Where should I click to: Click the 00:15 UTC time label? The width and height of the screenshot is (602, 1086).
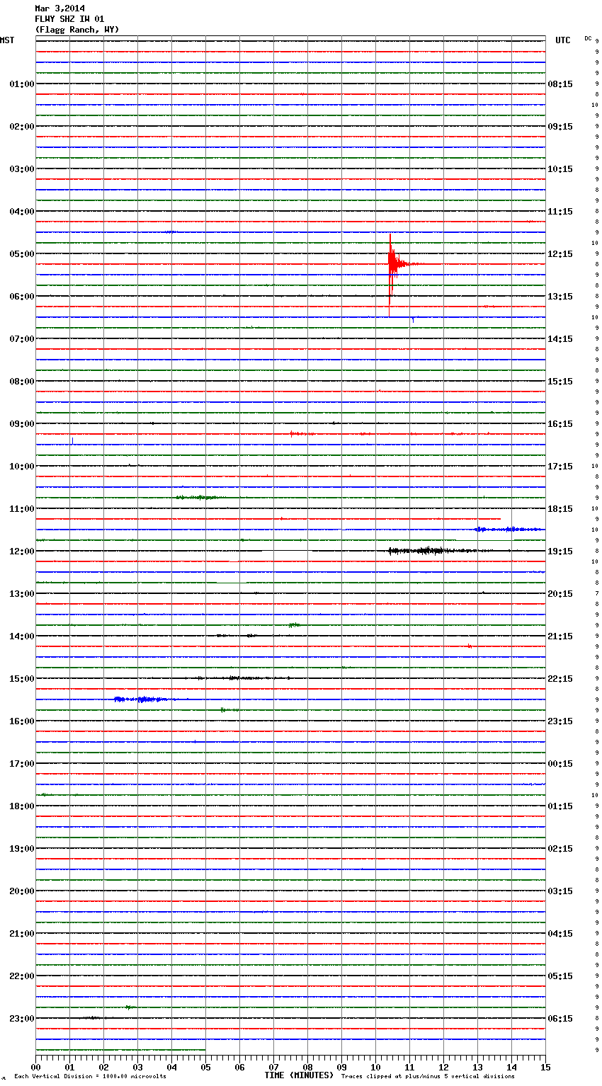point(560,764)
